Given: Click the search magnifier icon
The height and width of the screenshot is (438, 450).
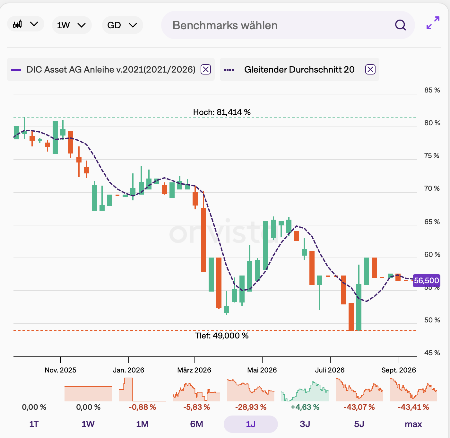Looking at the screenshot, I should coord(400,25).
